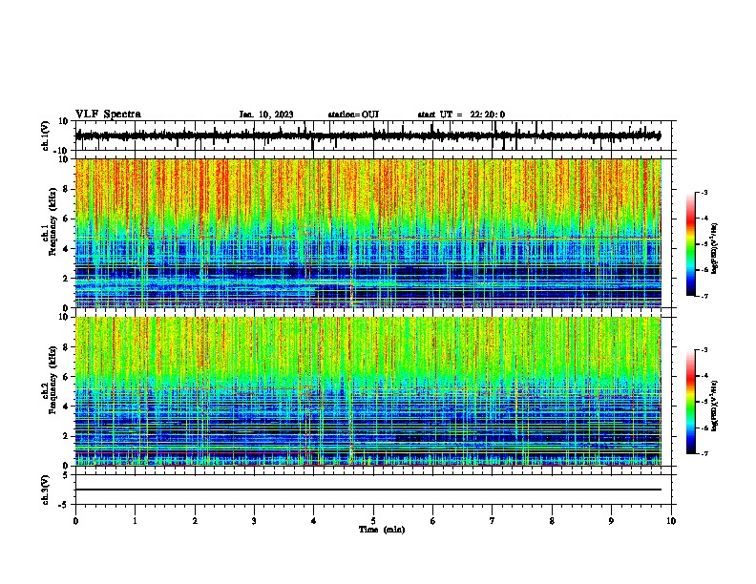Click the ch.1 spectrogram panel
This screenshot has width=756, height=584.
[368, 233]
